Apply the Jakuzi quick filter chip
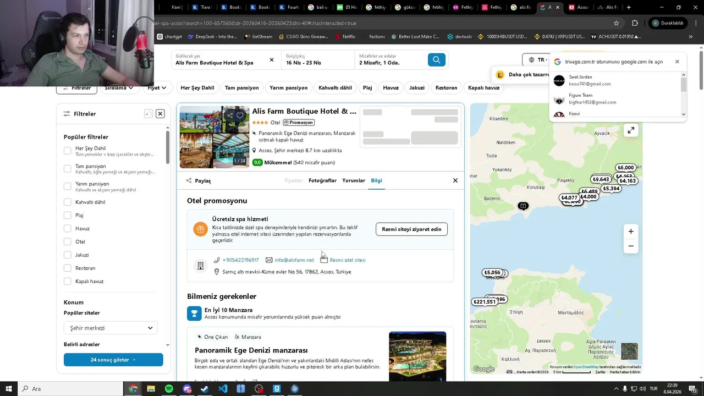Screen dimensions: 704x396 417,88
